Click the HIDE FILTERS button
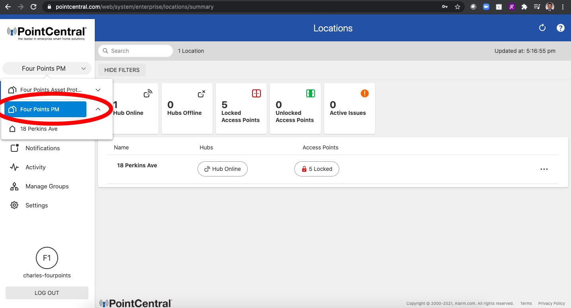571x308 pixels. 122,70
